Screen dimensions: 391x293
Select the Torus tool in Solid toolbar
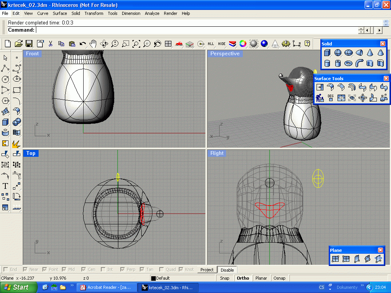(x=348, y=63)
